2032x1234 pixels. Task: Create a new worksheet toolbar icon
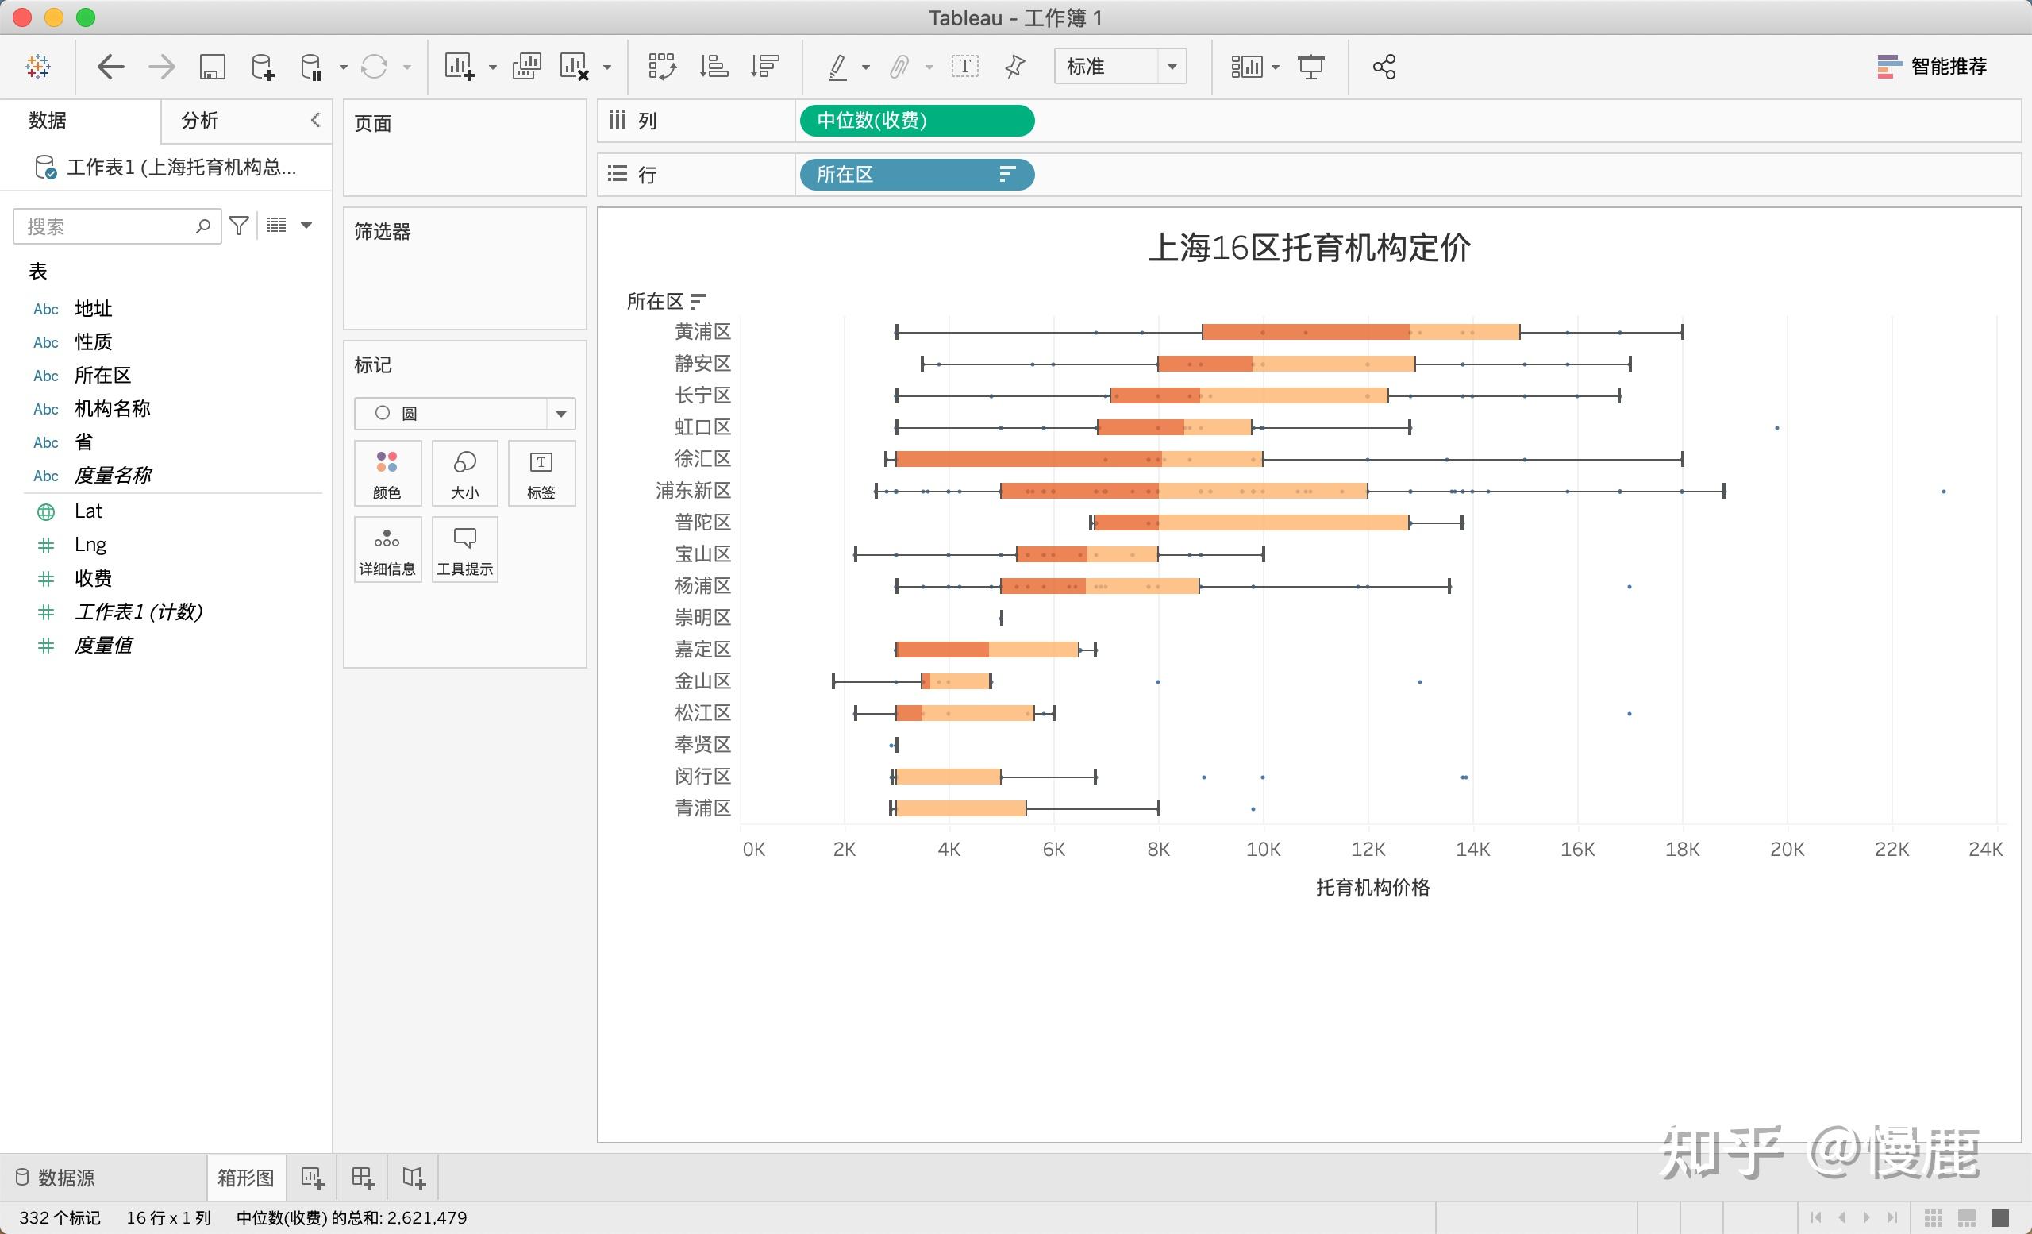460,66
